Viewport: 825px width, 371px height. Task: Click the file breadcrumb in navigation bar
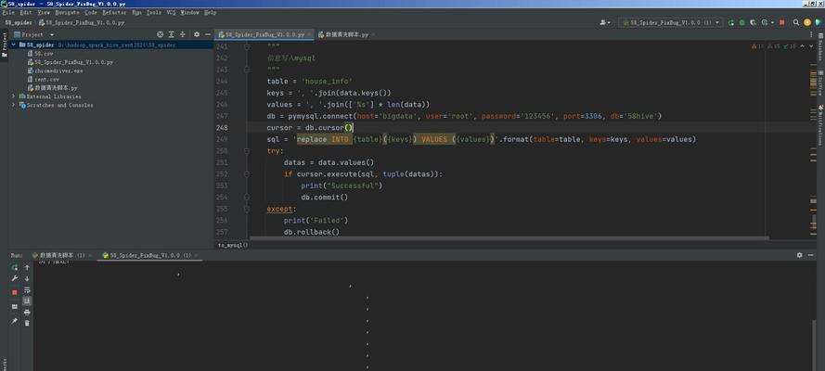[82, 22]
